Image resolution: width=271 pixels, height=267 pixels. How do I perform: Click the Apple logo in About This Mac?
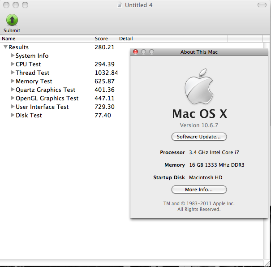199,86
